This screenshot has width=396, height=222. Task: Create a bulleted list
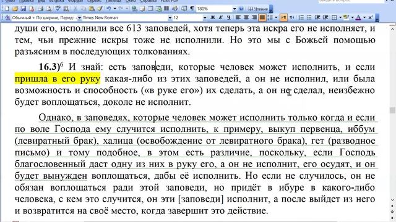tap(309, 17)
